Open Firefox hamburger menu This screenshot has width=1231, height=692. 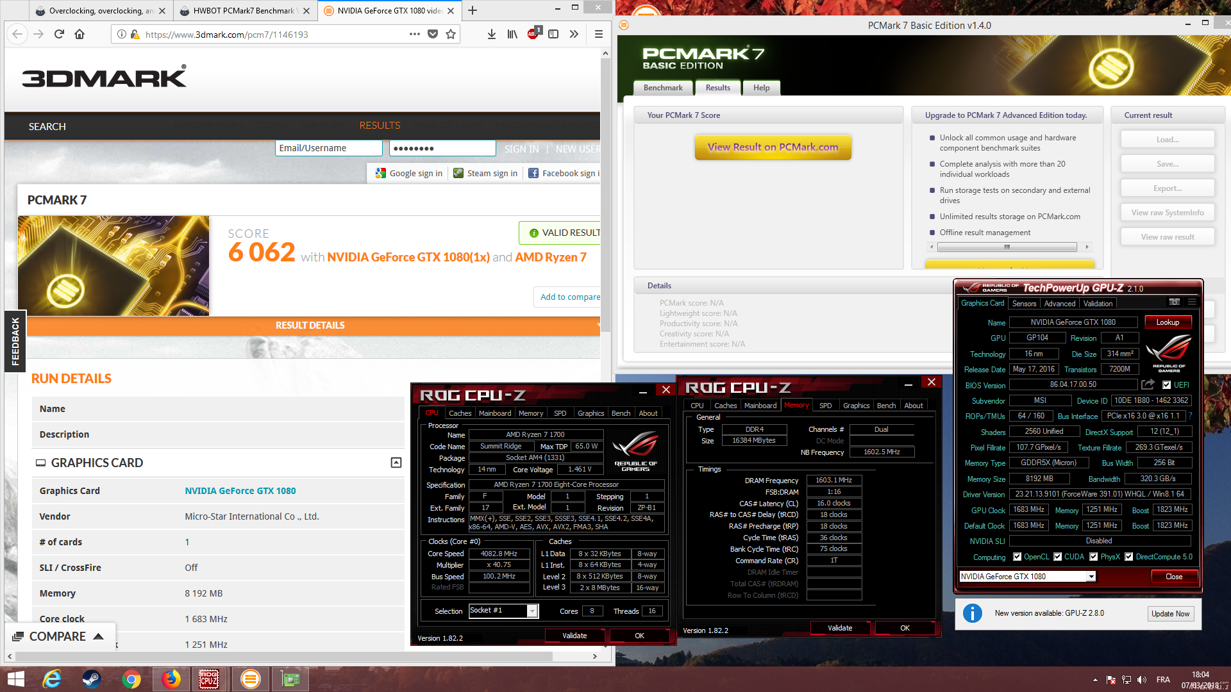598,34
